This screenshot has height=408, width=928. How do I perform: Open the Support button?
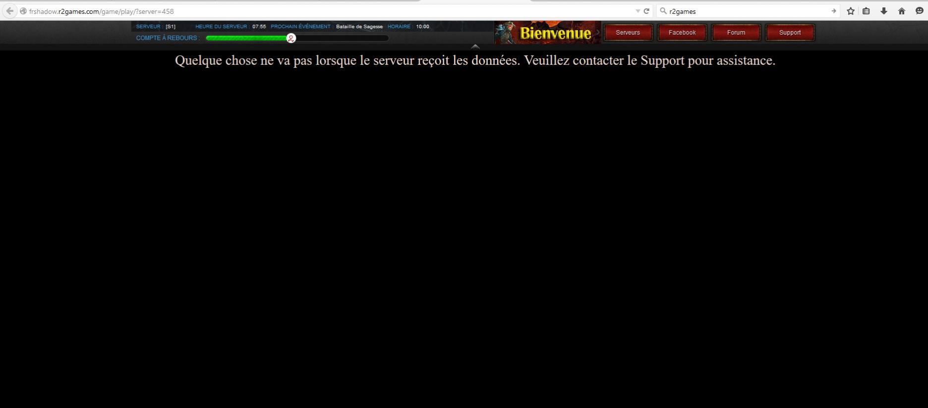pyautogui.click(x=790, y=33)
